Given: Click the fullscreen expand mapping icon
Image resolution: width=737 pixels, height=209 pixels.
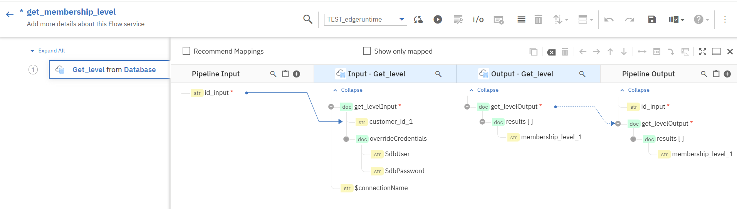Looking at the screenshot, I should [703, 52].
